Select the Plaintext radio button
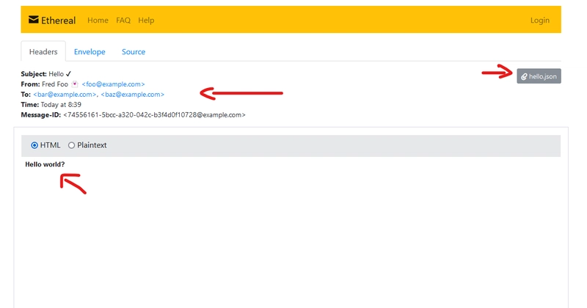Screen dimensions: 587x308 (71, 145)
